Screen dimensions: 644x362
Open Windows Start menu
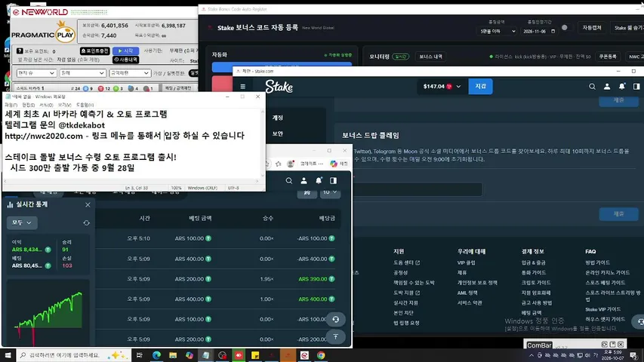tap(8, 355)
